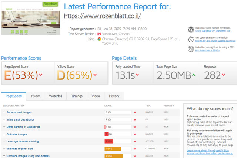Image resolution: width=237 pixels, height=158 pixels.
Task: Expand Combine images using CSS sprites triangle
Action: pyautogui.click(x=4, y=156)
